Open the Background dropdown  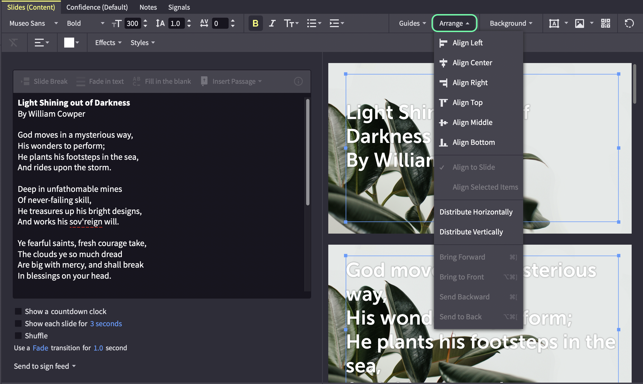pos(511,23)
